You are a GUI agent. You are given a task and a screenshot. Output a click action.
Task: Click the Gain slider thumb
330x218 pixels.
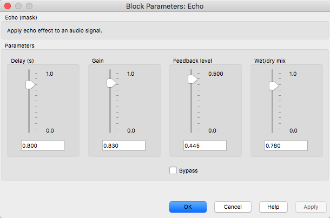111,83
